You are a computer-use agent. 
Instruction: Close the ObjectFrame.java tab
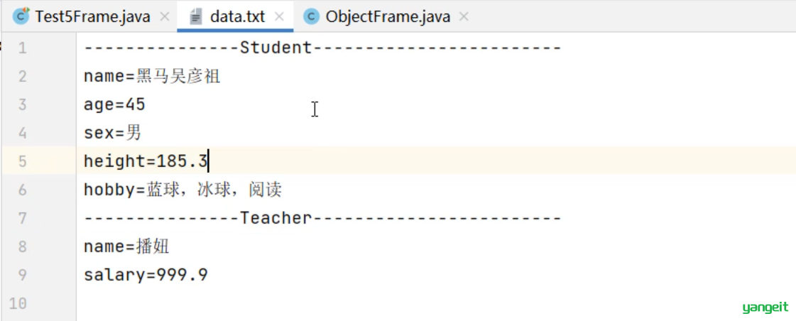pyautogui.click(x=464, y=17)
